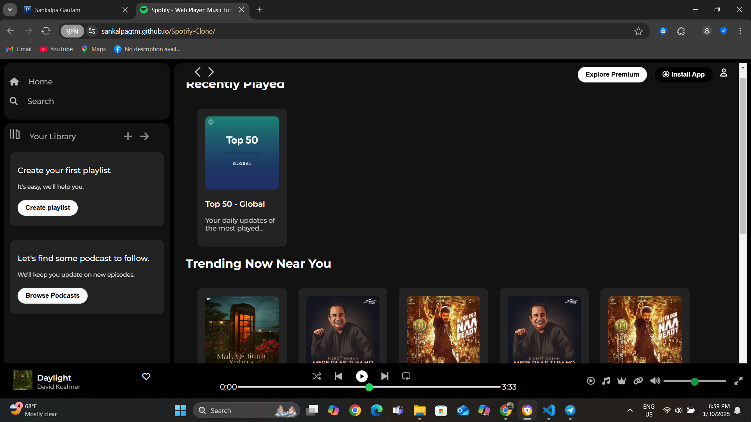Expand Your Library with arrow
This screenshot has height=422, width=751.
[144, 136]
